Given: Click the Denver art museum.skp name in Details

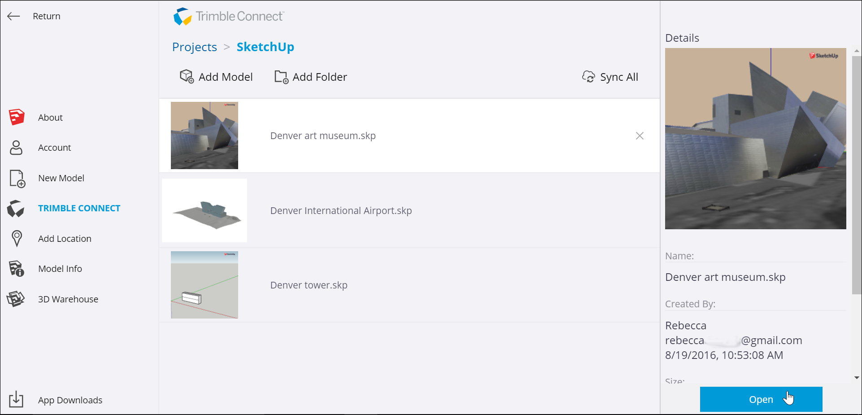Looking at the screenshot, I should coord(725,277).
